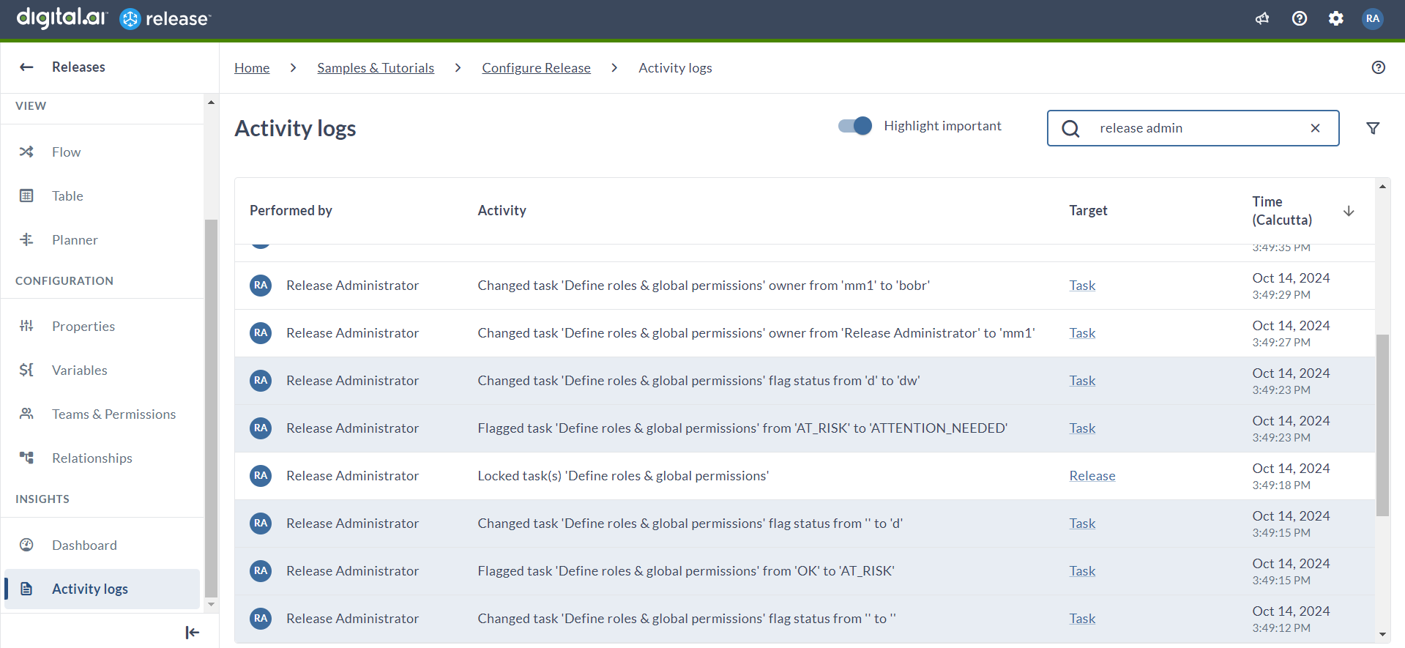Open Configure Release breadcrumb link

536,68
